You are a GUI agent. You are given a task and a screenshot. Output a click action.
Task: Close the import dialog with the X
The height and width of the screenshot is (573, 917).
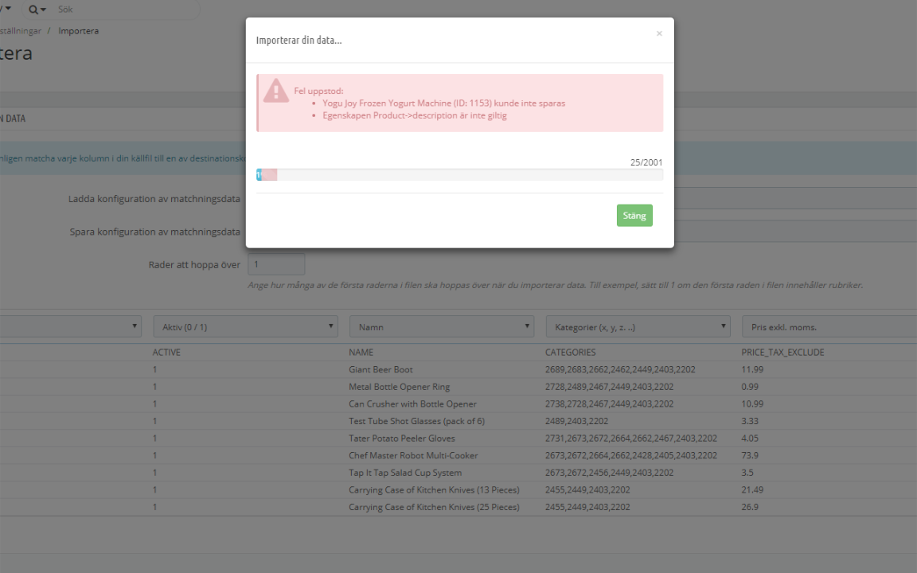[x=659, y=34]
